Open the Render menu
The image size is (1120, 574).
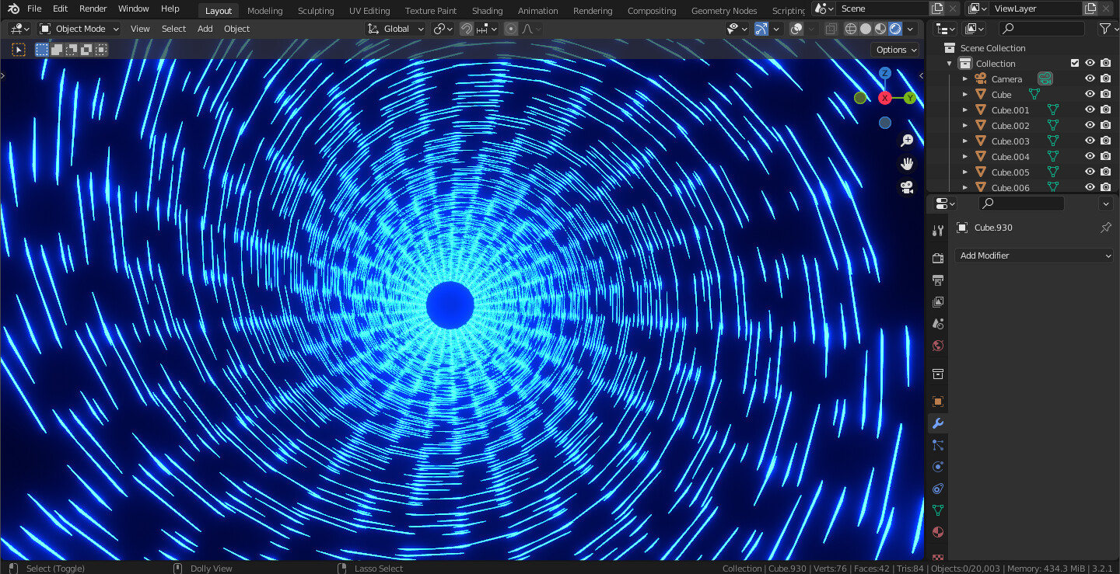pos(93,9)
